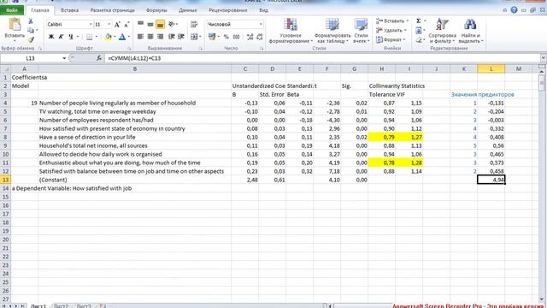Click the Wrap Text icon
Screen dimensions: 547x308
click(194, 24)
